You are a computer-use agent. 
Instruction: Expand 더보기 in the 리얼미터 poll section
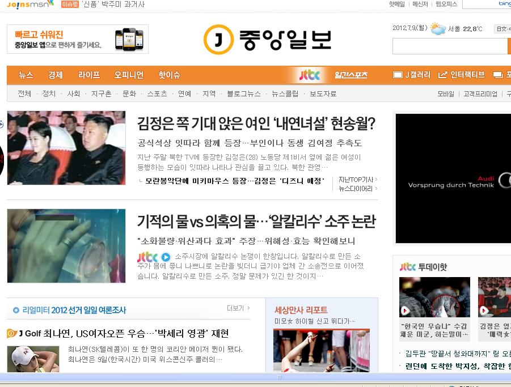pyautogui.click(x=236, y=309)
